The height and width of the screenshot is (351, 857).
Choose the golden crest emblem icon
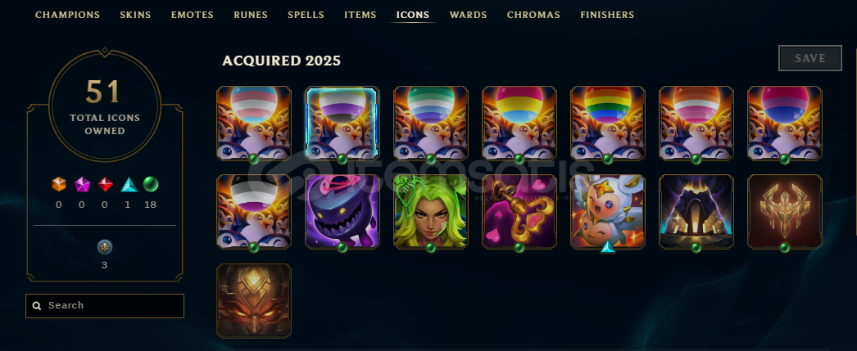(785, 212)
